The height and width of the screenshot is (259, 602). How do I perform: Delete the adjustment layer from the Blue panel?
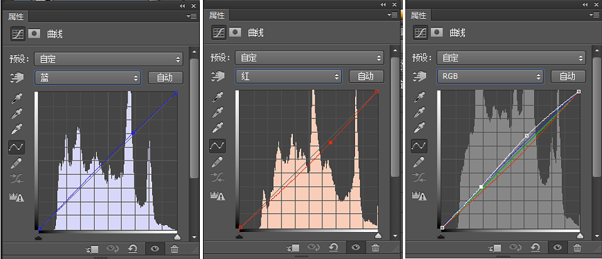point(174,249)
